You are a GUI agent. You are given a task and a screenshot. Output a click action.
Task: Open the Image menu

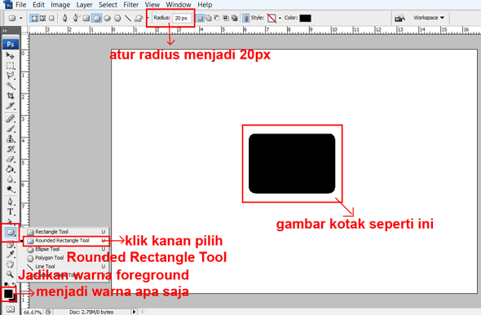(x=60, y=5)
